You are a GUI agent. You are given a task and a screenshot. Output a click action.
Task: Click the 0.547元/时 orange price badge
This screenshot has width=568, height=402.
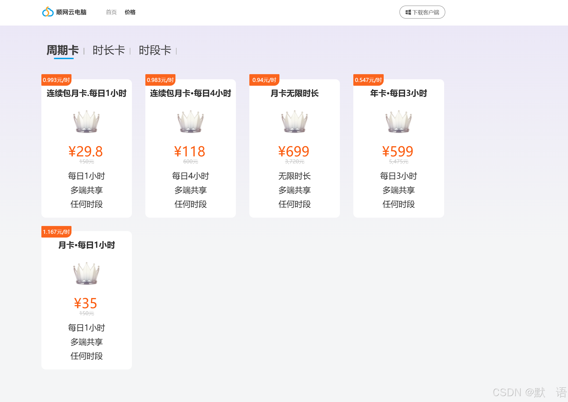[368, 80]
